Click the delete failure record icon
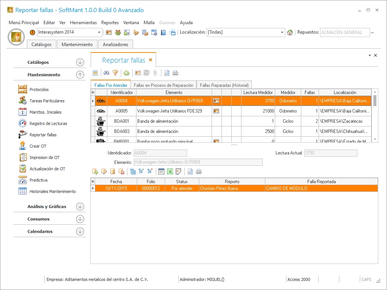Image resolution: width=387 pixels, height=290 pixels. click(x=122, y=171)
